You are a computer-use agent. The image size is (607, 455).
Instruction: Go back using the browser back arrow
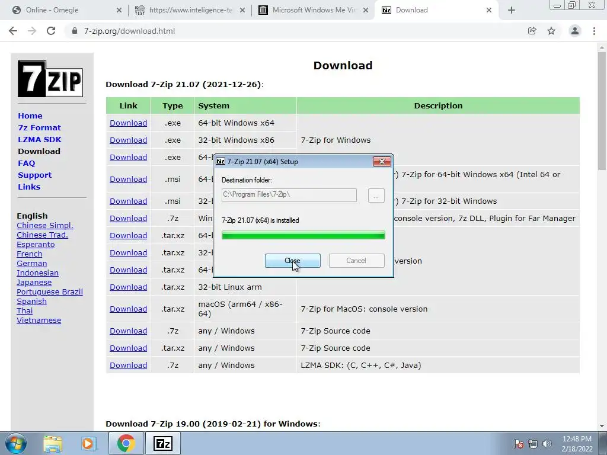click(13, 31)
